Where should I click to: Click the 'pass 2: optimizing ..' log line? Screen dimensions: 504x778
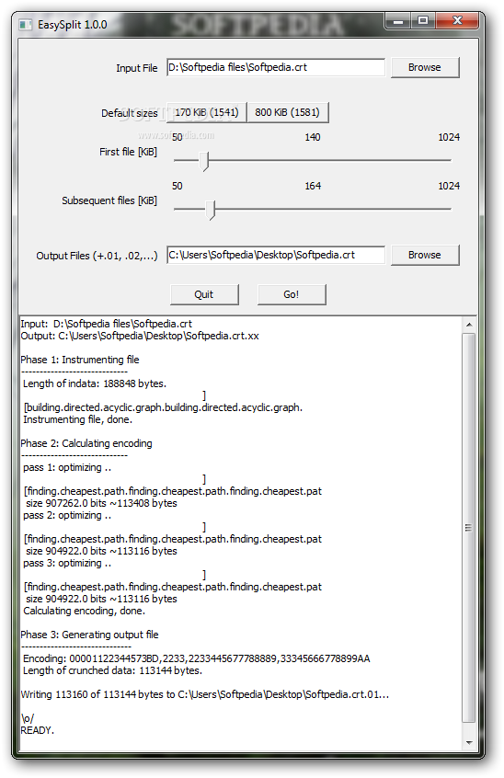pyautogui.click(x=67, y=516)
